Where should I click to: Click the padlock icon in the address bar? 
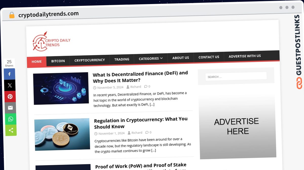pyautogui.click(x=12, y=15)
